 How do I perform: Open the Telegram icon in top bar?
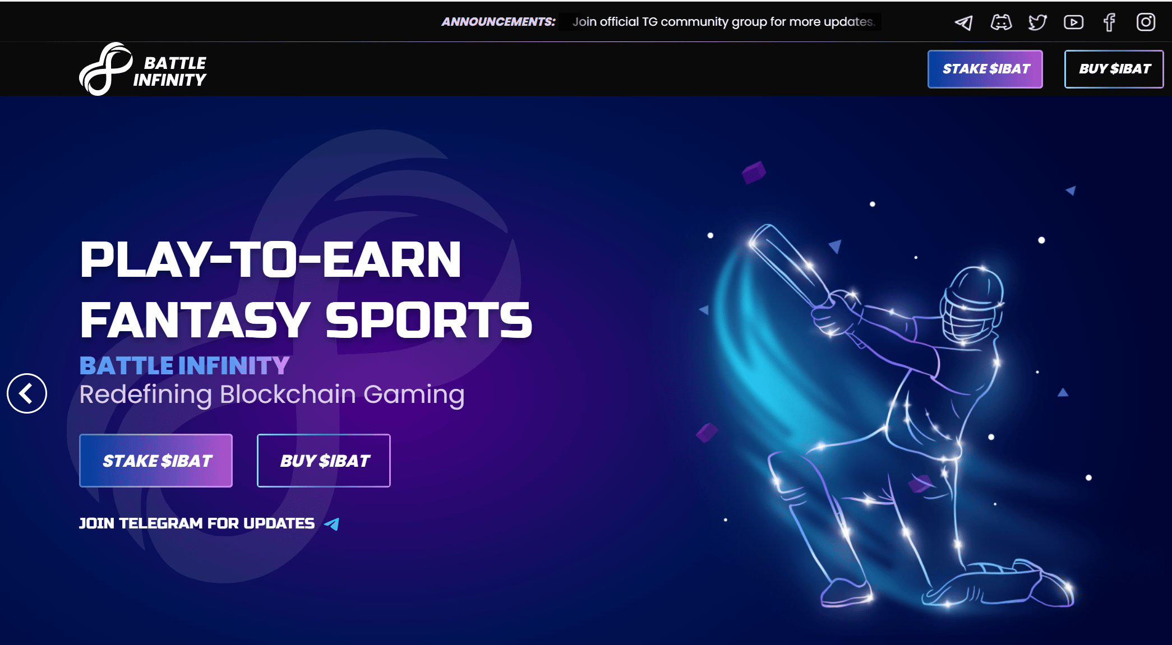pos(963,22)
